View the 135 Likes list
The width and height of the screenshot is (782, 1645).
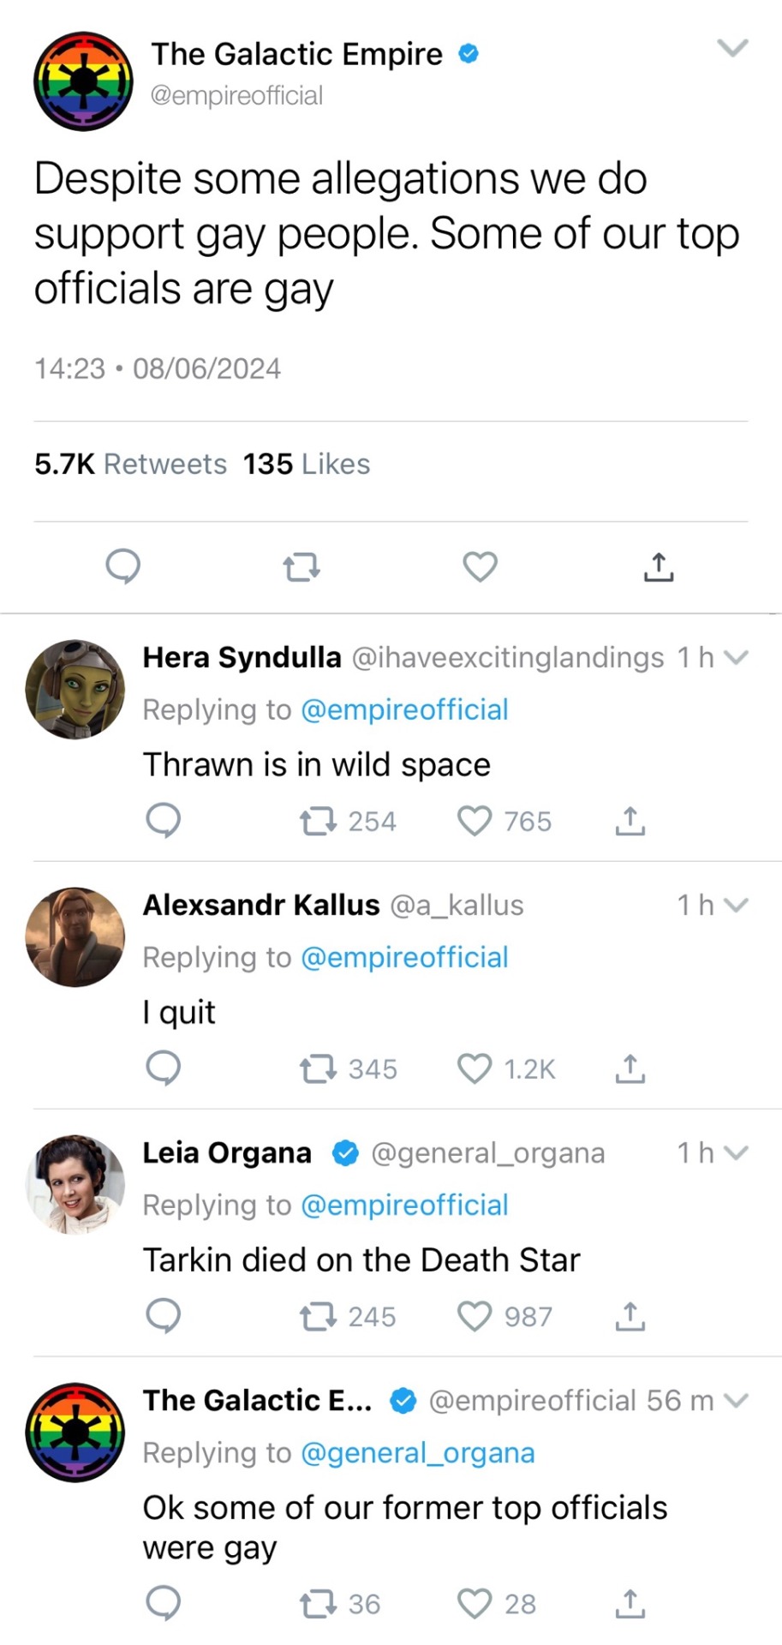pyautogui.click(x=306, y=464)
